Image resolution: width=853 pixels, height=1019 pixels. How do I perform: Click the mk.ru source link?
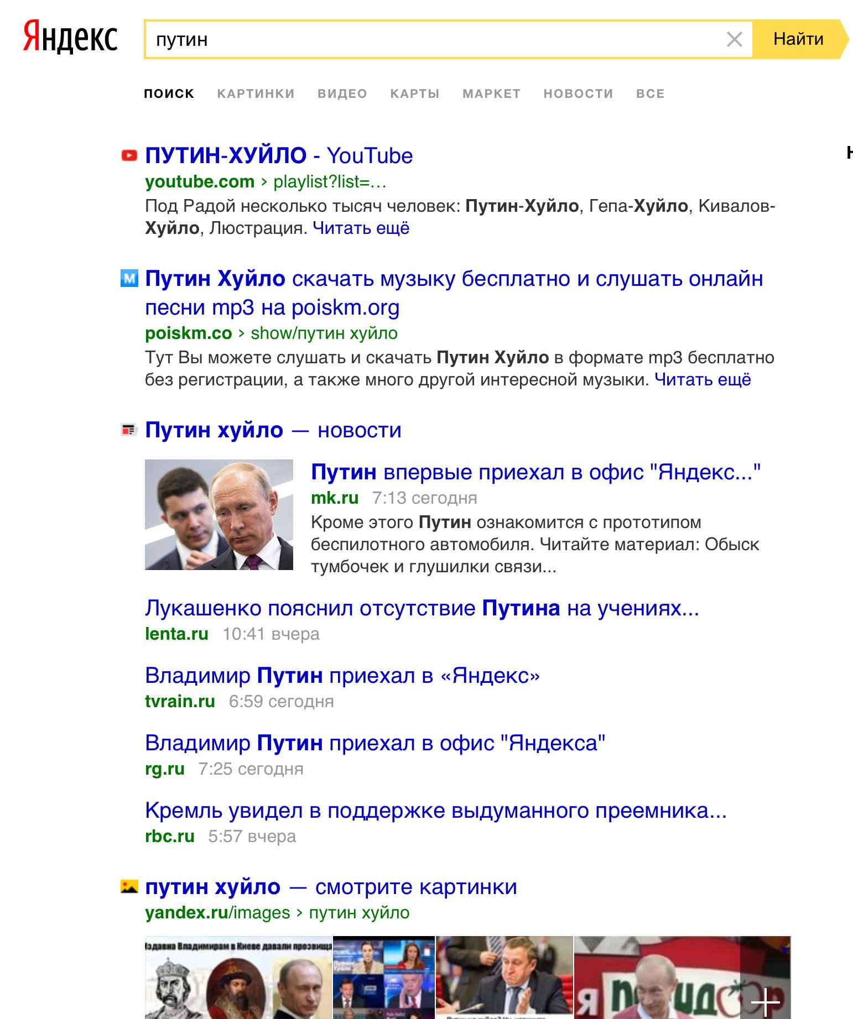[335, 498]
